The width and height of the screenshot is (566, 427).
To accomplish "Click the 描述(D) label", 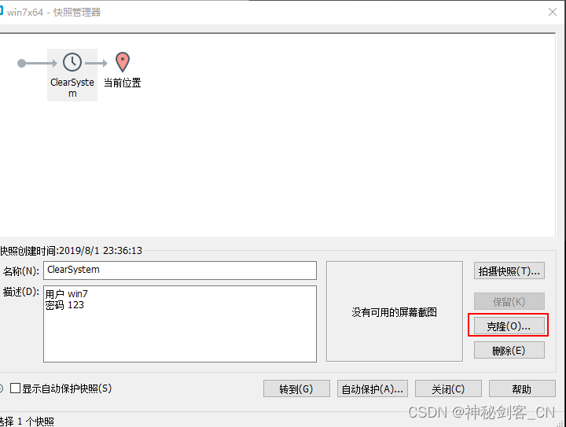I will click(x=21, y=292).
